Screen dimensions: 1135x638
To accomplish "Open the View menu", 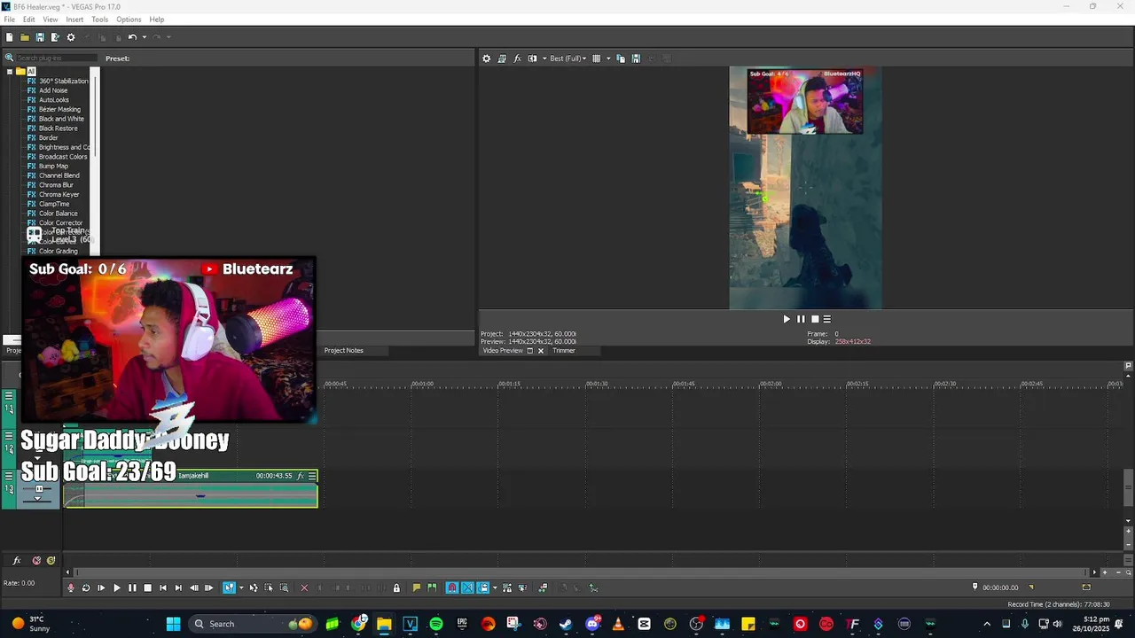I will click(51, 19).
